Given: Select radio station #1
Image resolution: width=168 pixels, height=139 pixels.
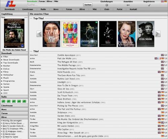Looking at the screenshot, I should (3, 101).
